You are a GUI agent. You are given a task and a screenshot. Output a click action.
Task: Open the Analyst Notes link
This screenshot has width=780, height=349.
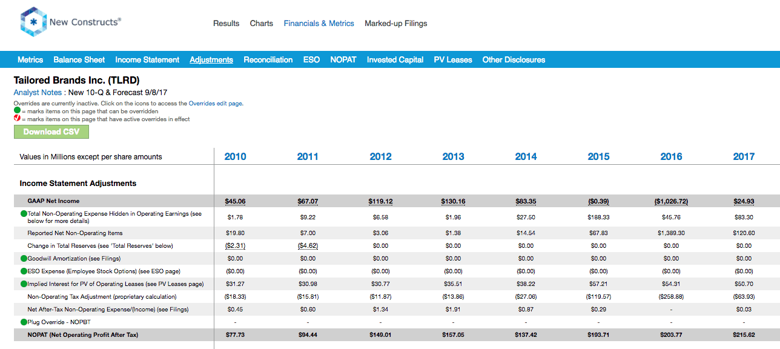pyautogui.click(x=38, y=93)
